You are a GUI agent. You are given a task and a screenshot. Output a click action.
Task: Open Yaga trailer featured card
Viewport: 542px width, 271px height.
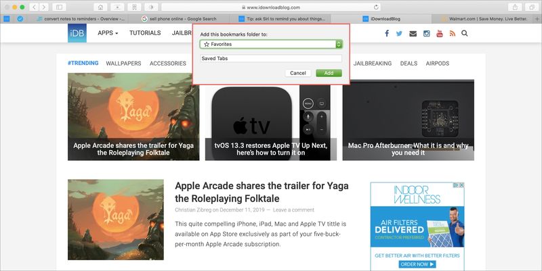click(133, 116)
